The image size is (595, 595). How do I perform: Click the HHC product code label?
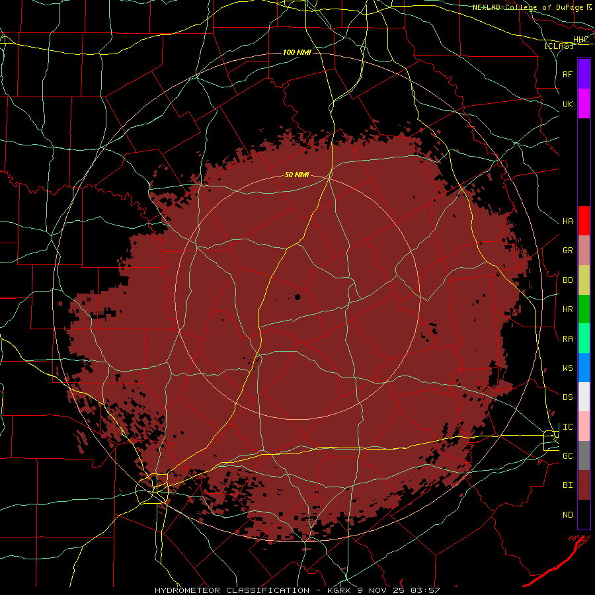(x=580, y=40)
